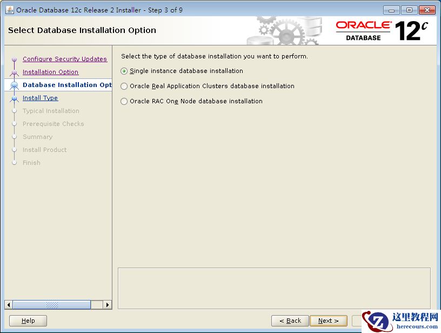This screenshot has height=333, width=441.
Task: Choose Oracle Real Application Clusters database installation
Action: point(124,86)
